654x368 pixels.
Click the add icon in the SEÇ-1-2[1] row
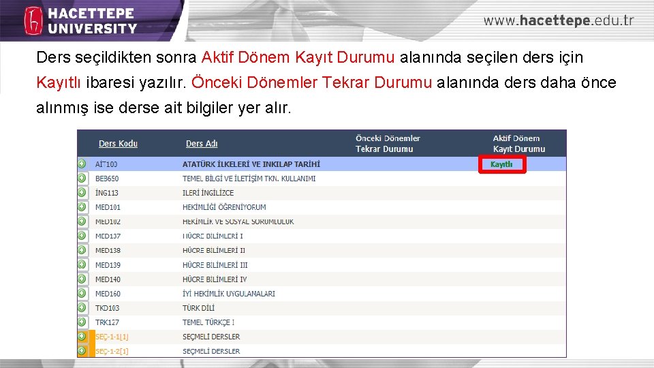pos(82,351)
